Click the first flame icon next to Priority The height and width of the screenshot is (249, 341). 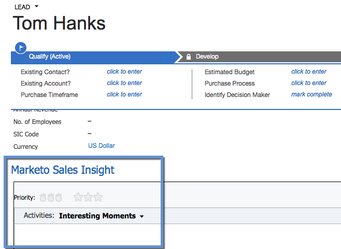43,197
